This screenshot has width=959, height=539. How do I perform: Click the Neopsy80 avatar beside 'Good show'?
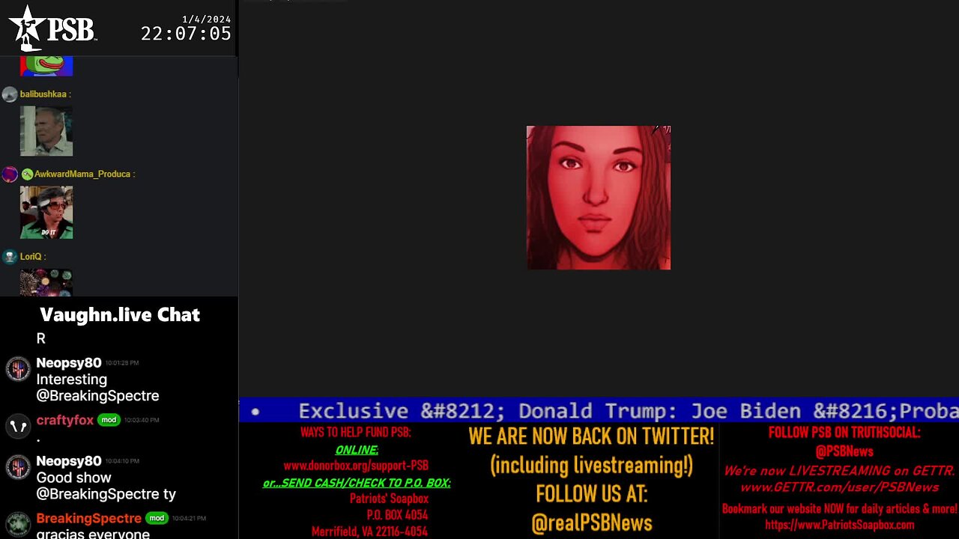[x=18, y=468]
